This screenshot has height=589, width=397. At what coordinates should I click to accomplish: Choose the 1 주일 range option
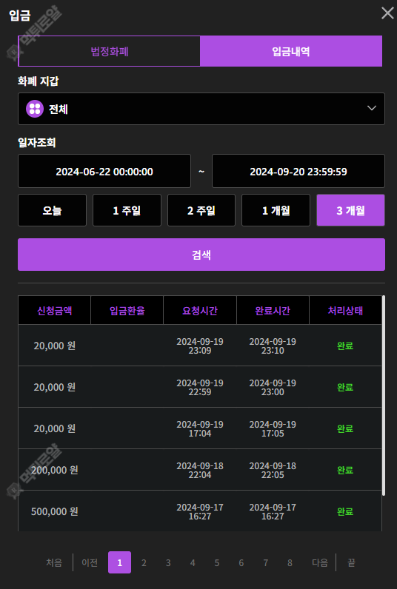click(x=127, y=210)
